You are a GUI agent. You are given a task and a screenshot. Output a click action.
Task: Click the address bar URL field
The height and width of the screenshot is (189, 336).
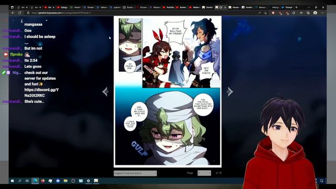[x=141, y=13]
